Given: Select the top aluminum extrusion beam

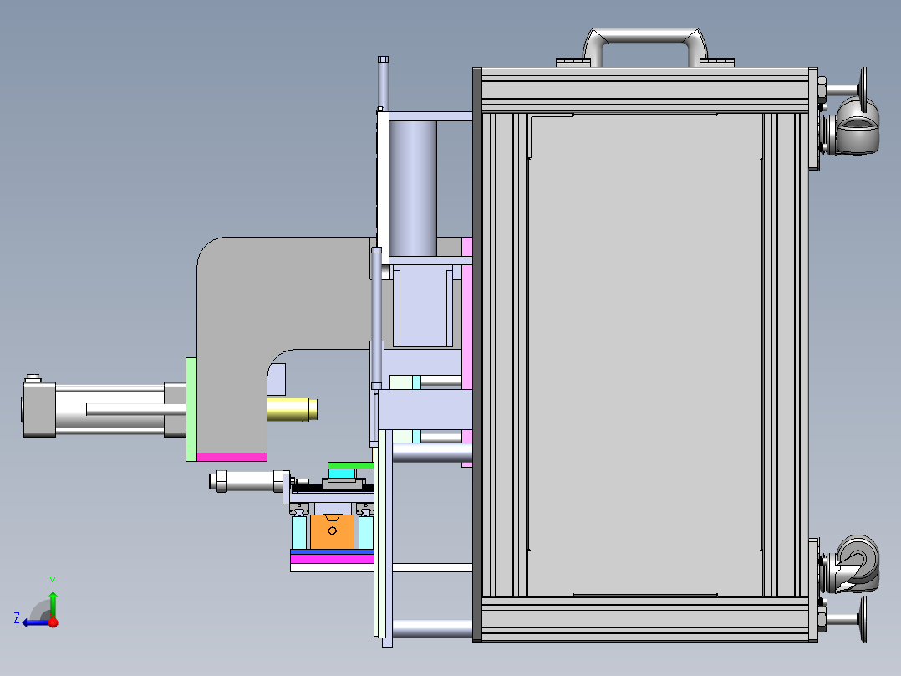Looking at the screenshot, I should point(644,90).
